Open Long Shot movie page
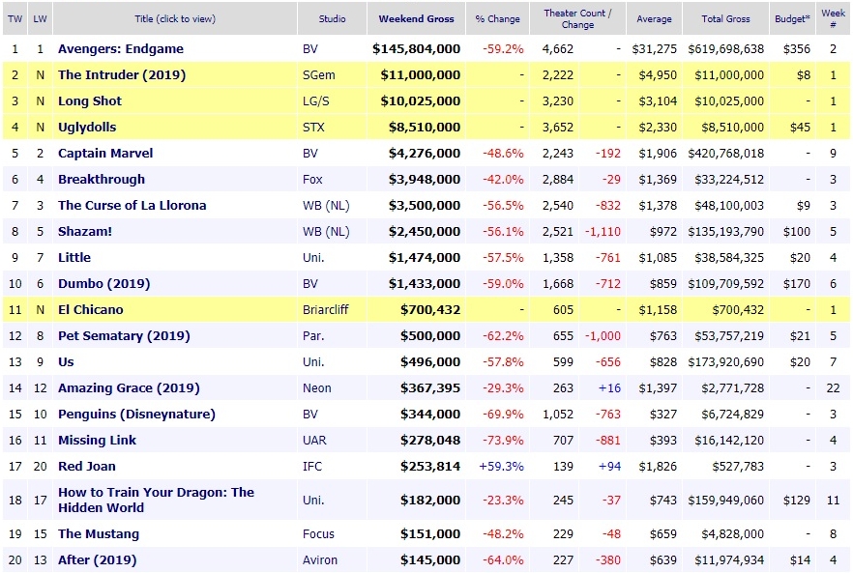Image resolution: width=853 pixels, height=573 pixels. click(x=90, y=101)
